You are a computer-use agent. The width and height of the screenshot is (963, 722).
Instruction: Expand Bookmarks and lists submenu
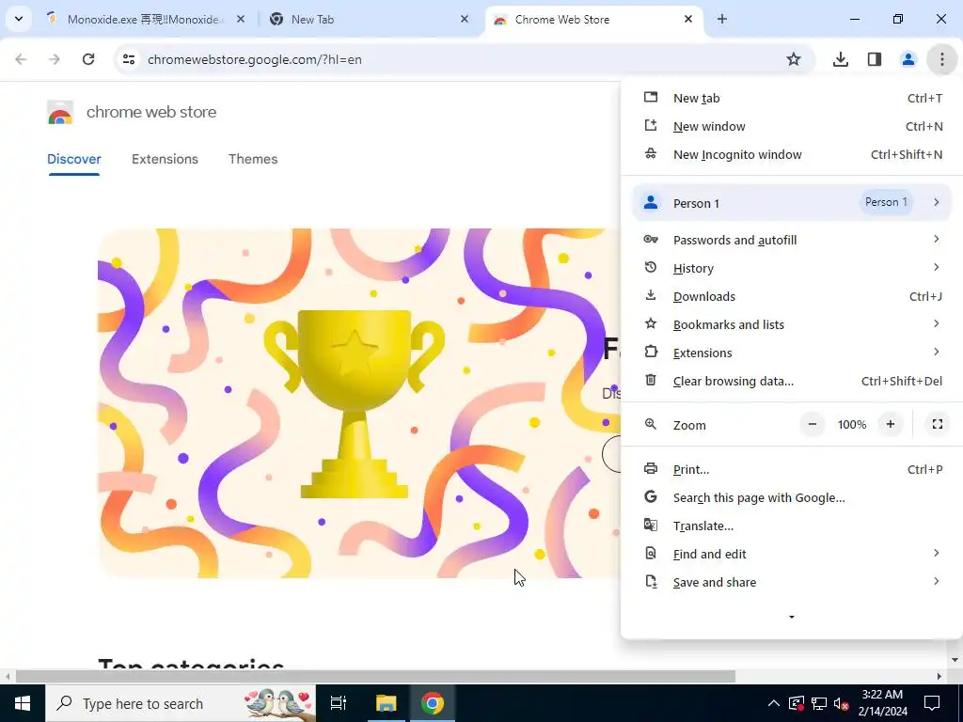(x=792, y=324)
